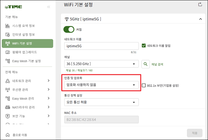Screen dimensions: 208x140
Task: Open the 통신 정책 설정 dropdown
Action: point(102,102)
